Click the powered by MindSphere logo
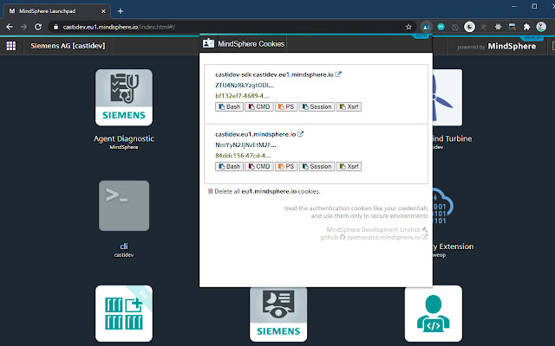Image resolution: width=555 pixels, height=346 pixels. pos(497,46)
